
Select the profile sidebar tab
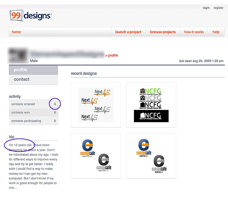tap(34, 70)
